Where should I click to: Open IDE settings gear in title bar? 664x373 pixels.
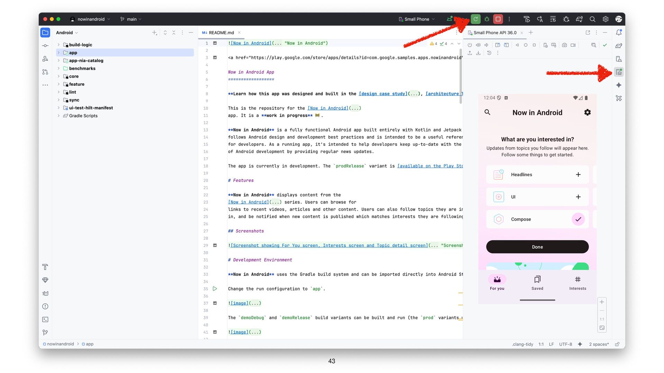point(606,19)
